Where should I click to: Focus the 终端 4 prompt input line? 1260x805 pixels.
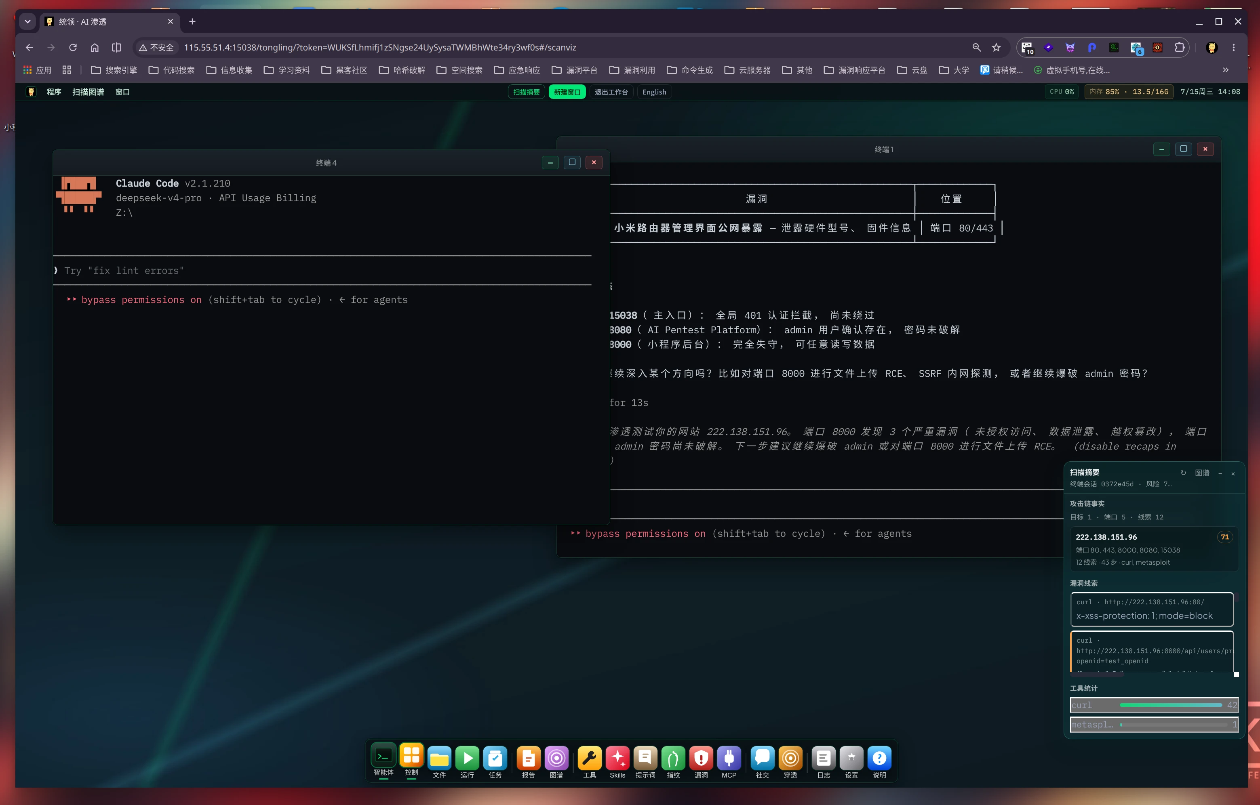322,271
